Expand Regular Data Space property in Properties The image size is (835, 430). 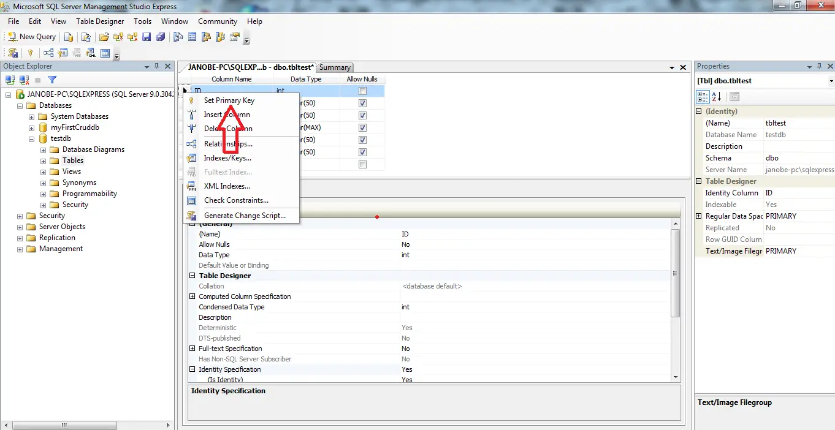pos(699,216)
